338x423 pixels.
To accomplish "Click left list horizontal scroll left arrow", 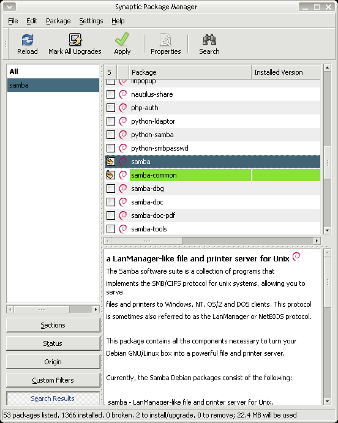I will (10, 309).
